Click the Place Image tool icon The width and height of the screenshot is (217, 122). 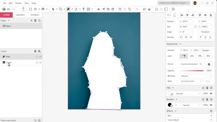coord(88,9)
